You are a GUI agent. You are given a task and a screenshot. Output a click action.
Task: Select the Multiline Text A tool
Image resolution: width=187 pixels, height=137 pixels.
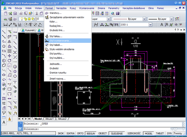point(4,122)
